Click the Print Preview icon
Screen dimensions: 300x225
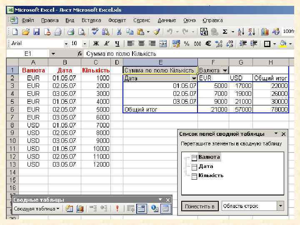(x=82, y=32)
